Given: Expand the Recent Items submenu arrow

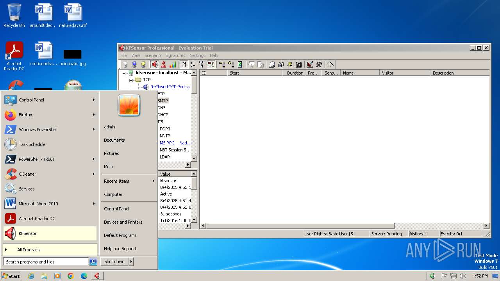Looking at the screenshot, I should (x=153, y=181).
